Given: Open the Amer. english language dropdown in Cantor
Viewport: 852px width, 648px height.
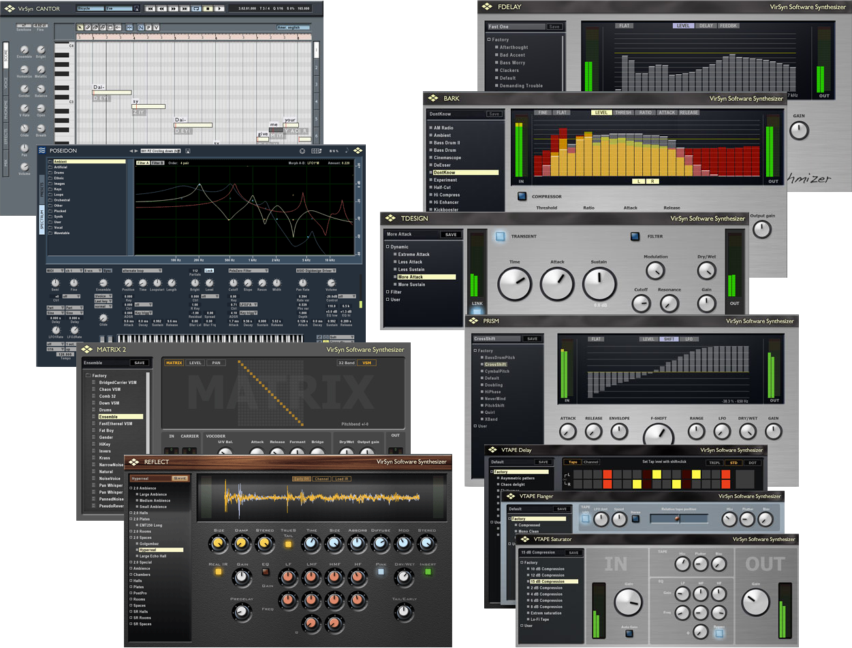Looking at the screenshot, I should click(293, 27).
